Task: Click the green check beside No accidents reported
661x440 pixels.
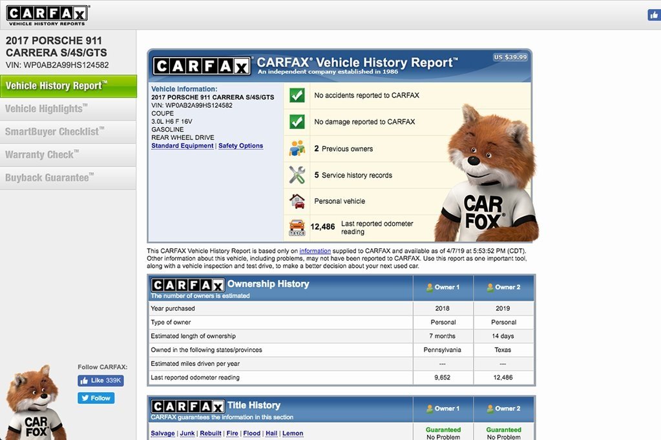Action: [x=297, y=95]
